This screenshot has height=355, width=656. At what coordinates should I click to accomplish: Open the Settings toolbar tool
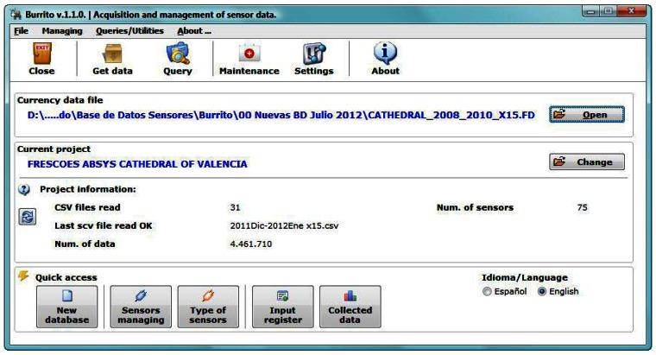[x=313, y=60]
